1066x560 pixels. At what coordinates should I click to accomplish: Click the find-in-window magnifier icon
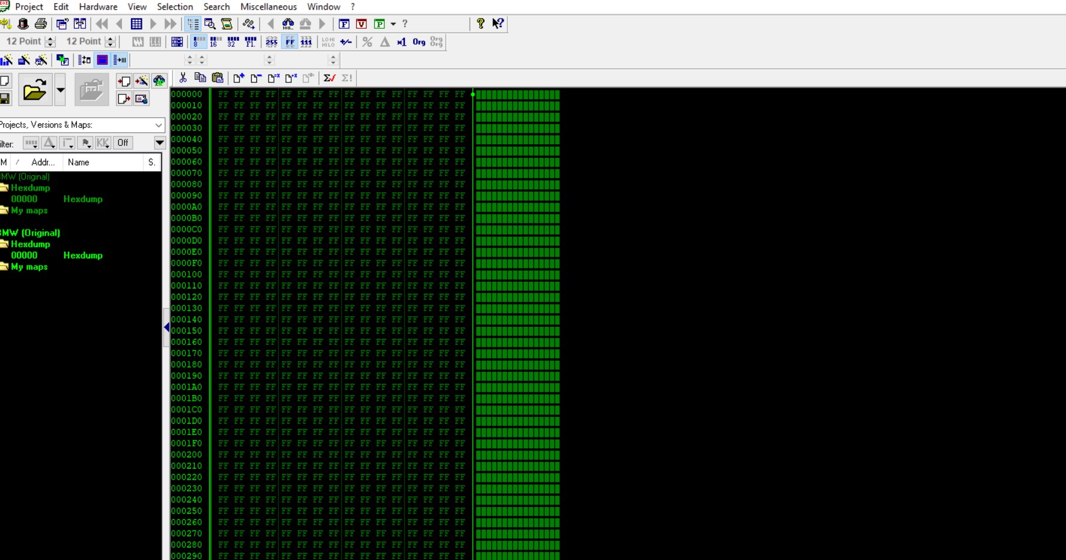pyautogui.click(x=210, y=24)
